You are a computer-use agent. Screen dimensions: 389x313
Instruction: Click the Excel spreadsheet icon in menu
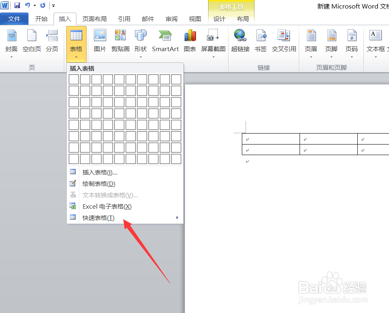point(73,206)
